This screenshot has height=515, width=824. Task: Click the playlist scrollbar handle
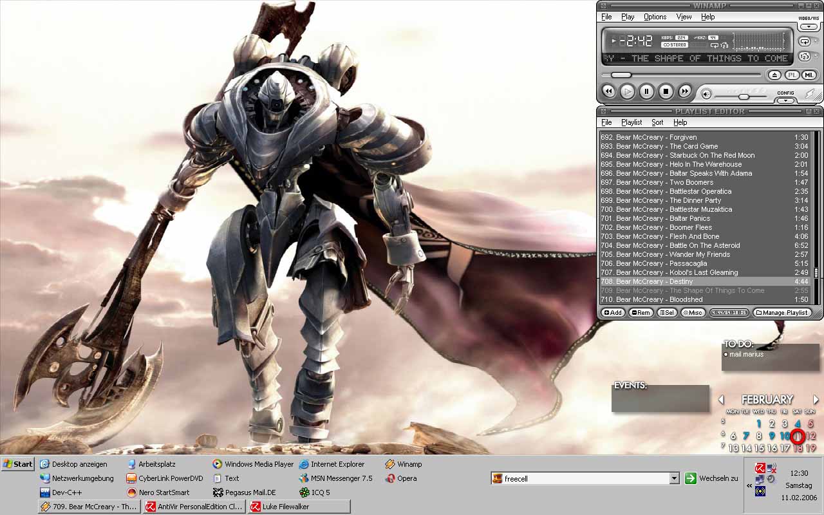[x=816, y=273]
